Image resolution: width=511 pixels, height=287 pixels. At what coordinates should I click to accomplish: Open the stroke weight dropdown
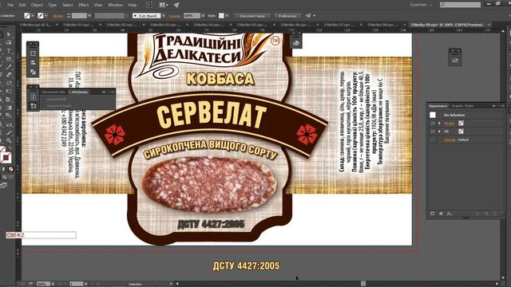[x=89, y=16]
